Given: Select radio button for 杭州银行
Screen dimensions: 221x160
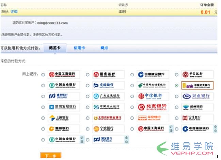Looking at the screenshot, I should pyautogui.click(x=177, y=107).
